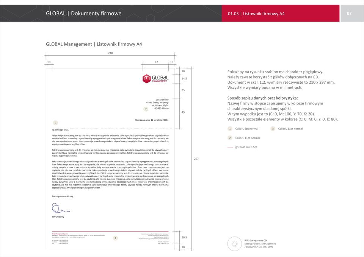
Task: Click the line with color C: 0, M: 100, Y: 70, K: 20
Action: [271, 114]
